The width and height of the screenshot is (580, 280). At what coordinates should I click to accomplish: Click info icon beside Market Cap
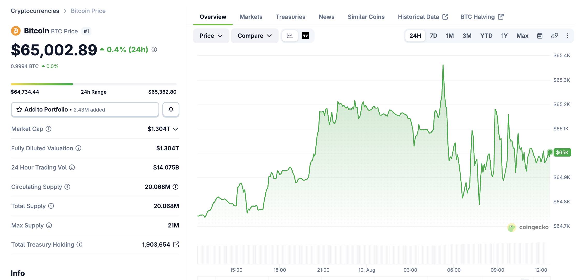tap(48, 129)
